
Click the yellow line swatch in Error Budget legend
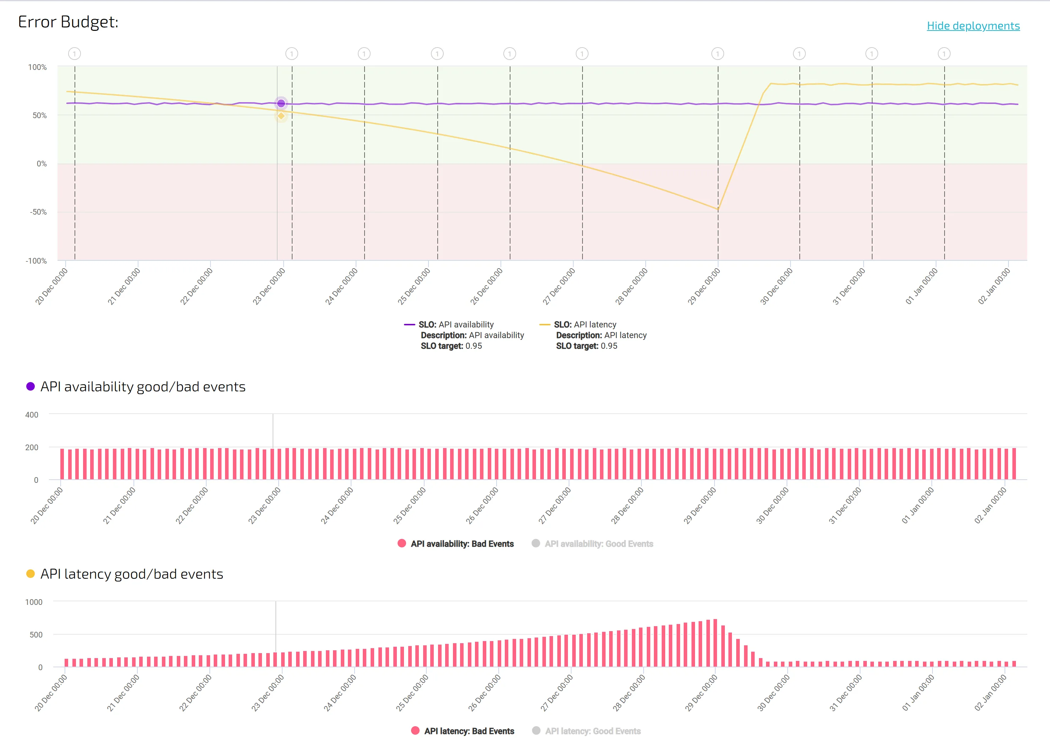pyautogui.click(x=545, y=325)
